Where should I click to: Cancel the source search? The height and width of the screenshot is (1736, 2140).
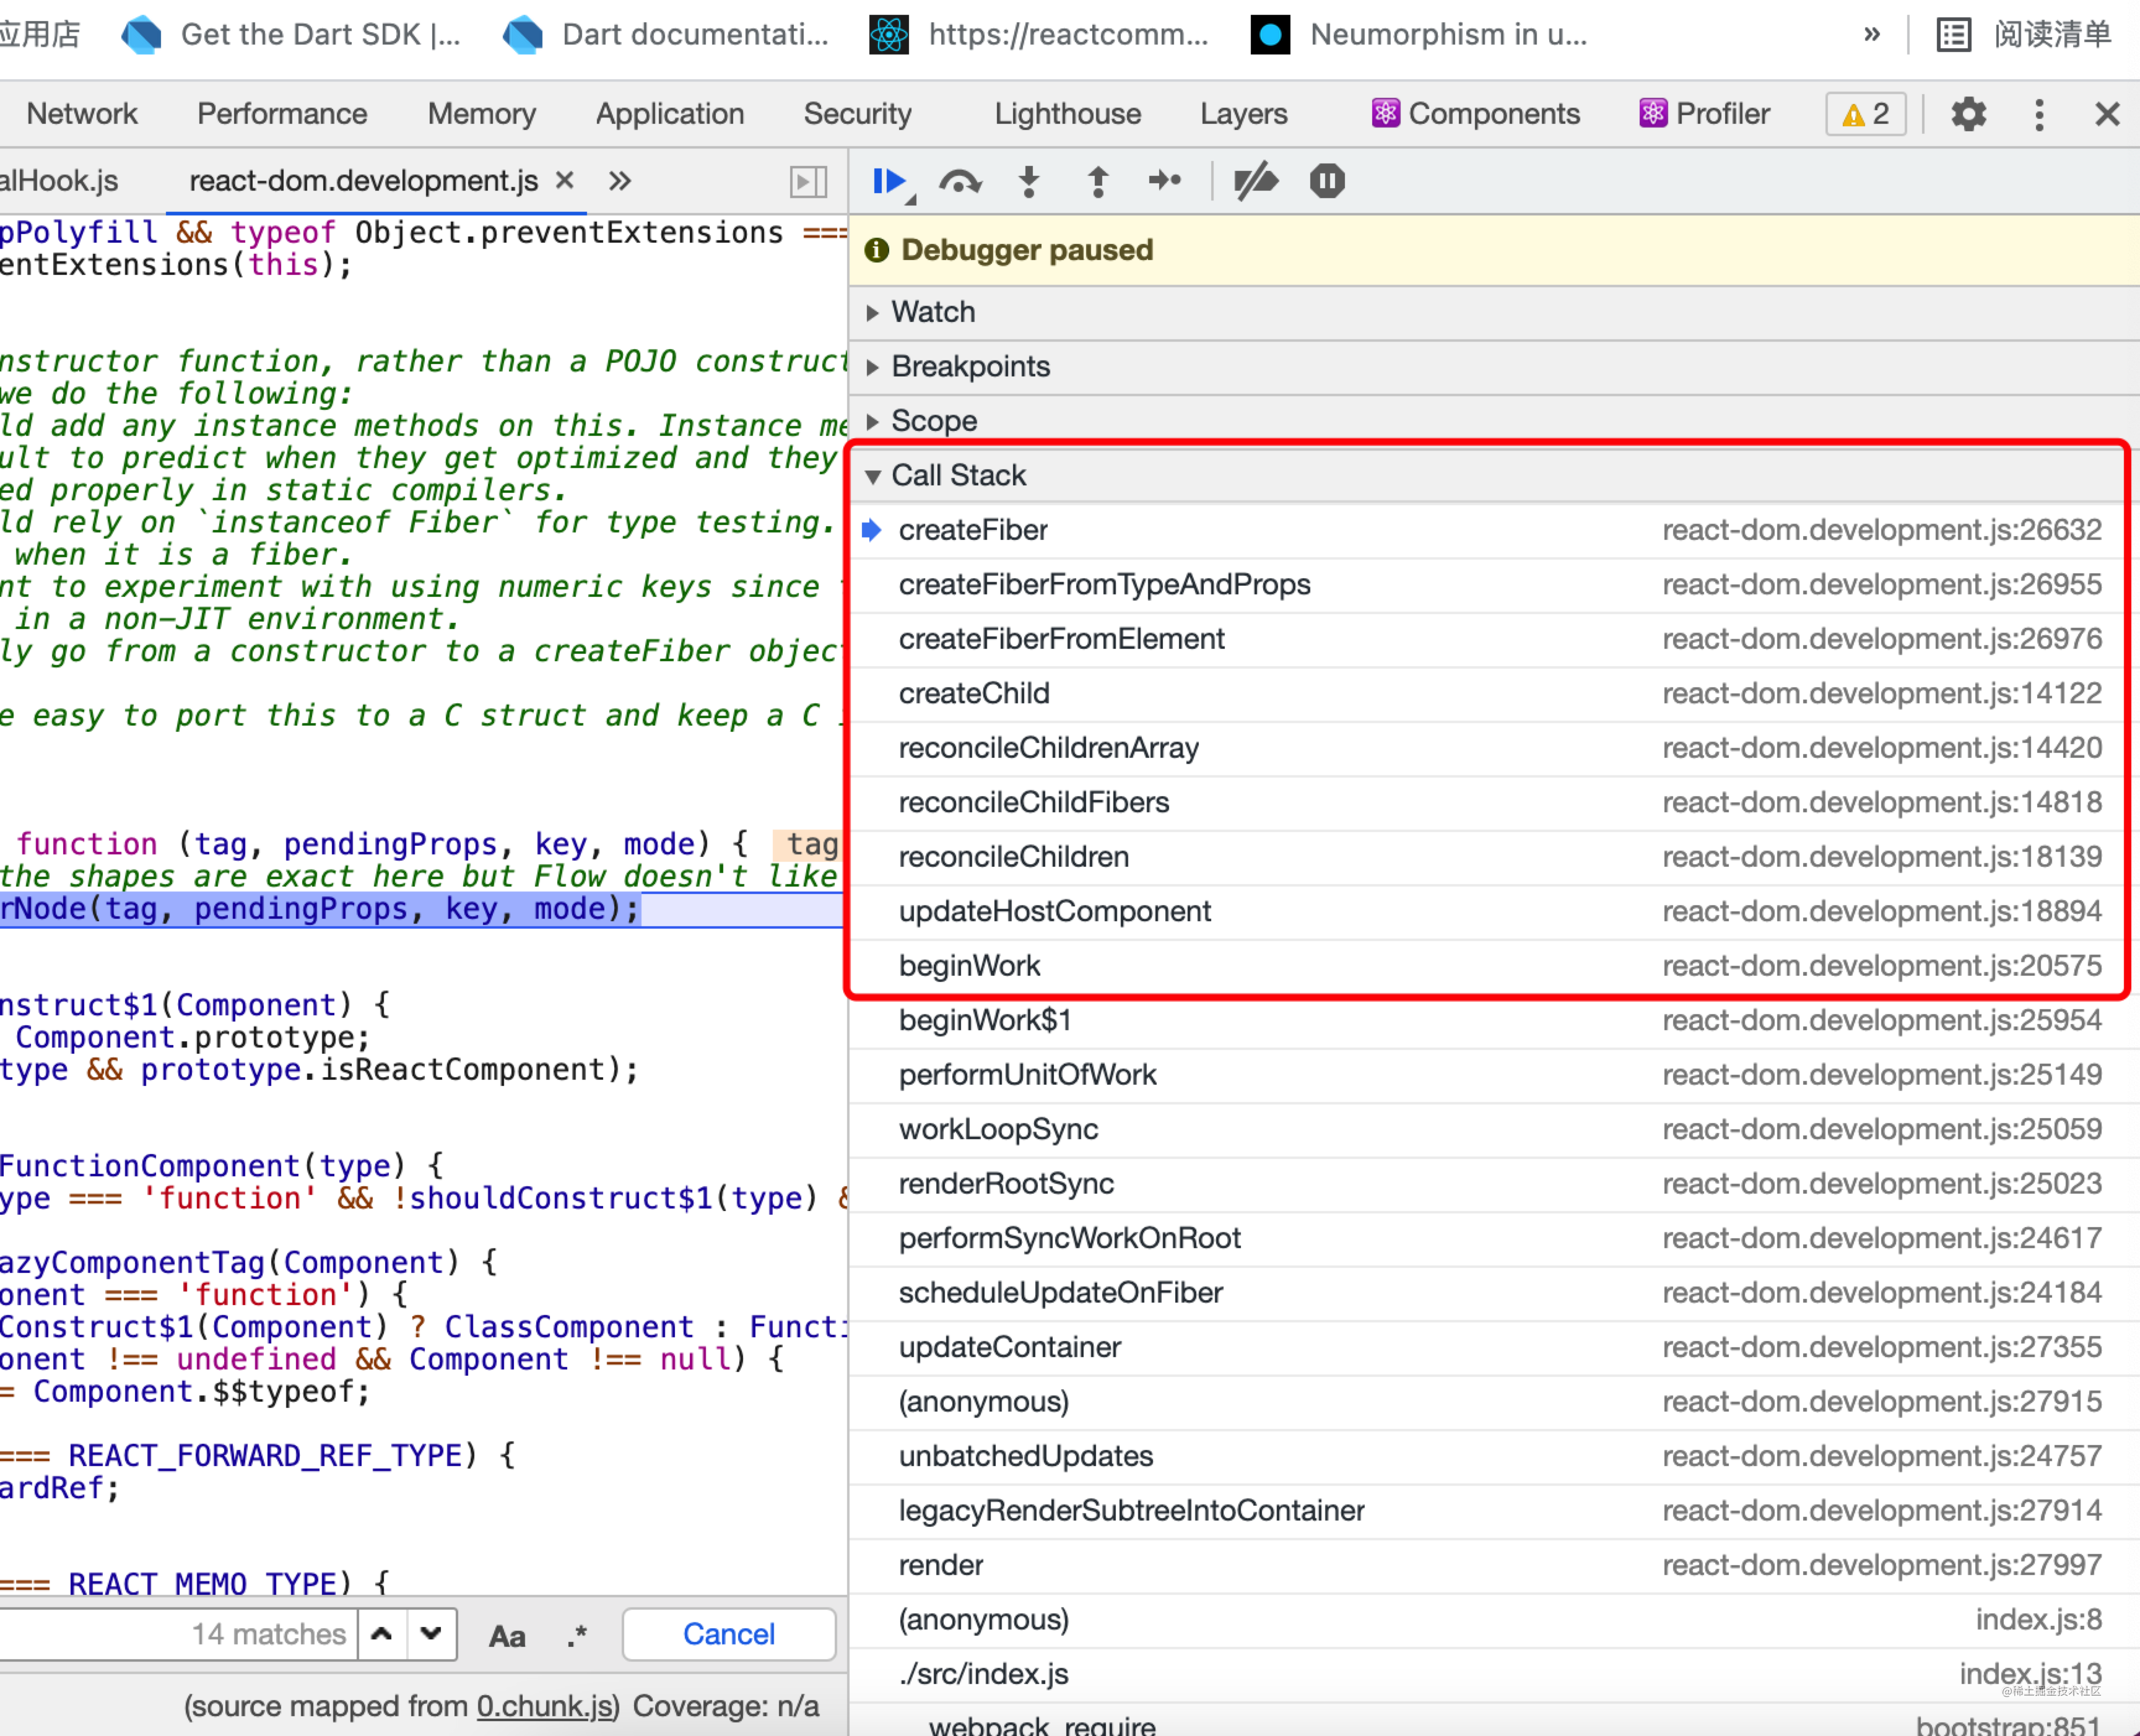pyautogui.click(x=729, y=1634)
